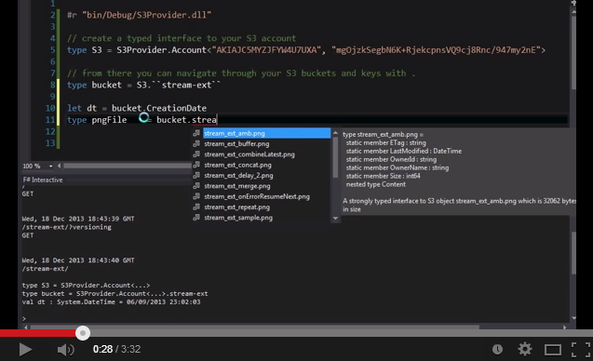
Task: Click 'val dt : System.DateTime' output line
Action: 111,301
